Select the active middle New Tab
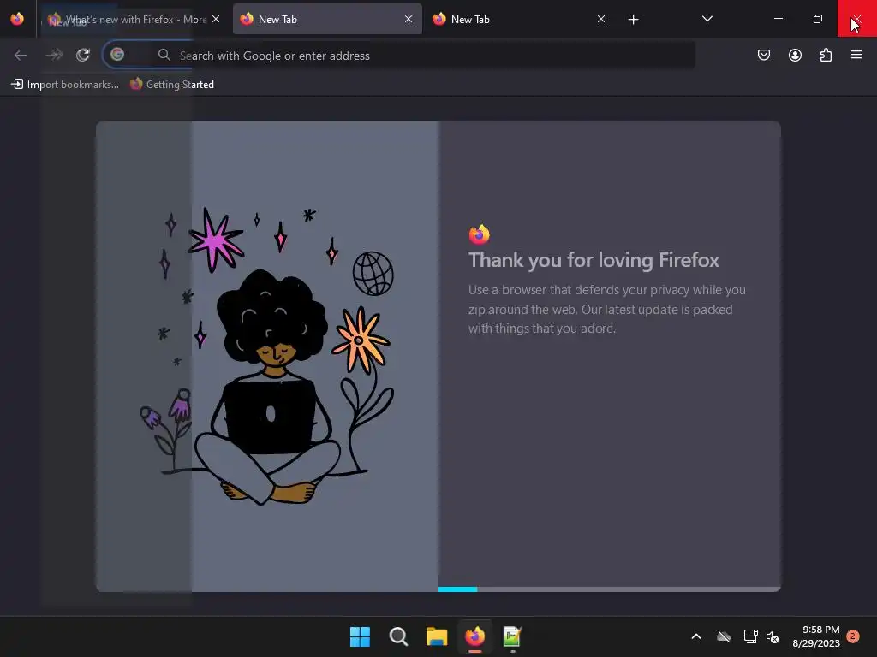 click(x=327, y=20)
